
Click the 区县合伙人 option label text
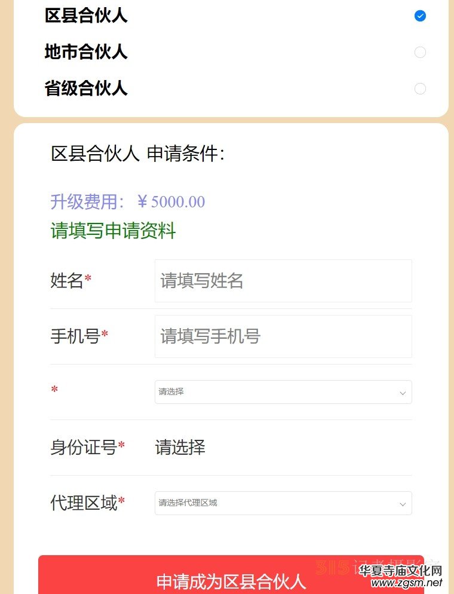click(x=86, y=16)
